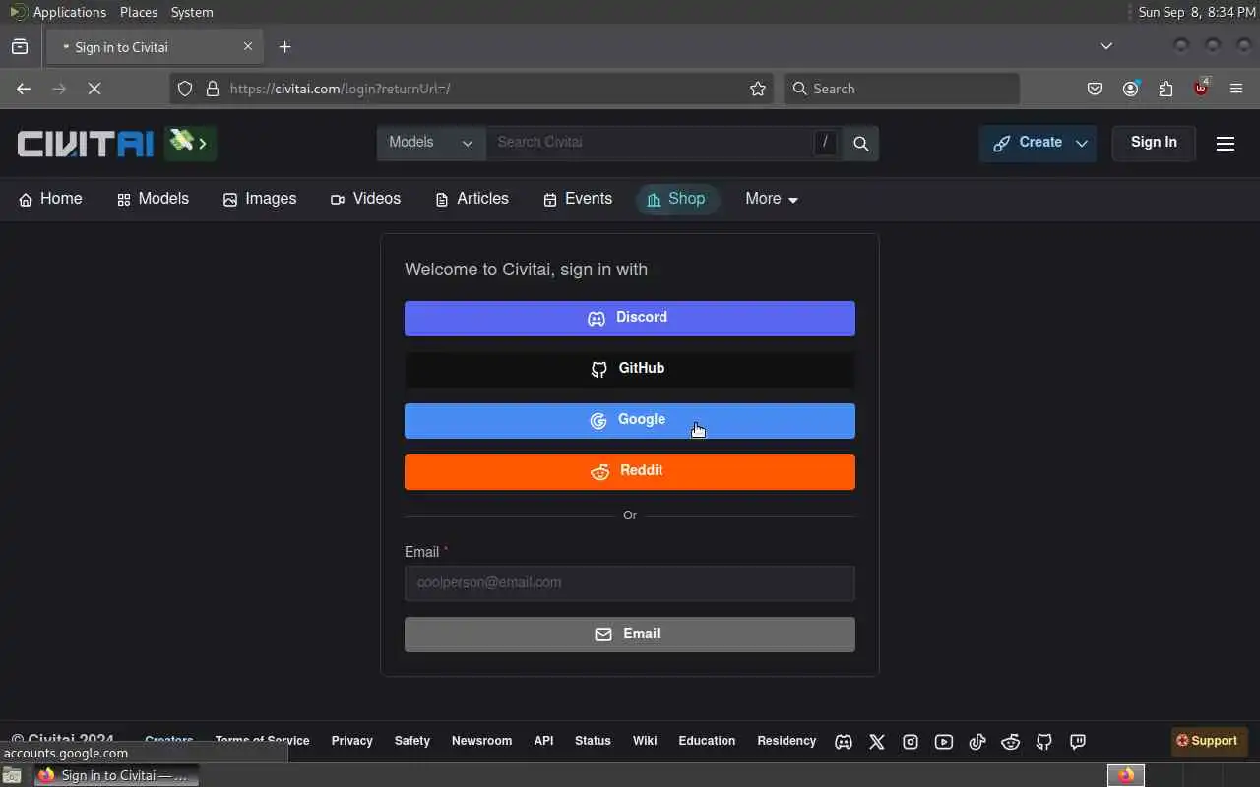Open Civitai Instagram footer icon
The image size is (1260, 787).
coord(911,742)
